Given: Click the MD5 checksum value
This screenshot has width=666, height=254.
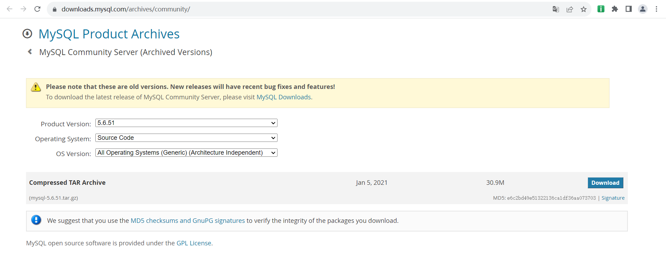Looking at the screenshot, I should pyautogui.click(x=551, y=198).
